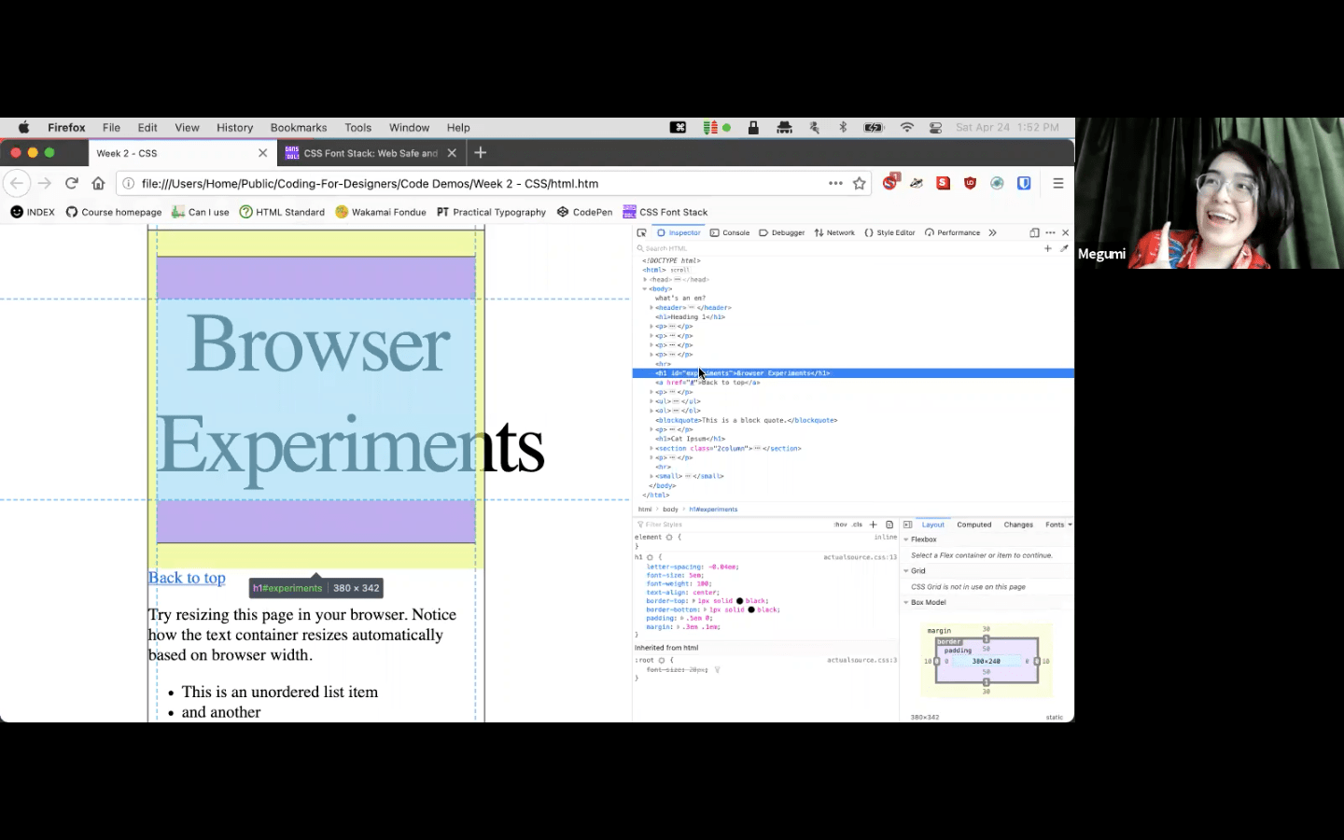Open the History menu in the menu bar

(234, 128)
